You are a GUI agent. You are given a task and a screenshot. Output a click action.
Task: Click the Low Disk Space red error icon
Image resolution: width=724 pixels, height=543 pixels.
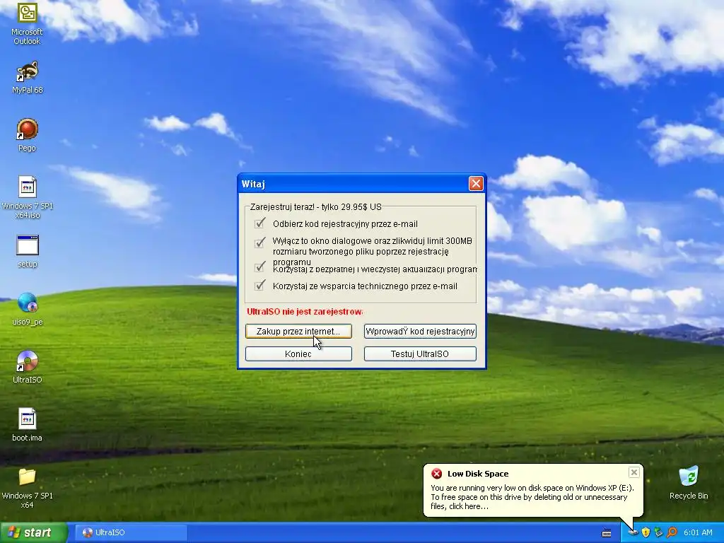(436, 473)
